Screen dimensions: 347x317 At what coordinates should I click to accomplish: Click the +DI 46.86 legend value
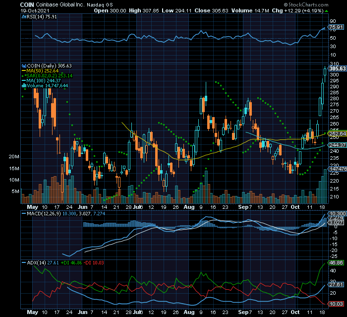click(71, 263)
